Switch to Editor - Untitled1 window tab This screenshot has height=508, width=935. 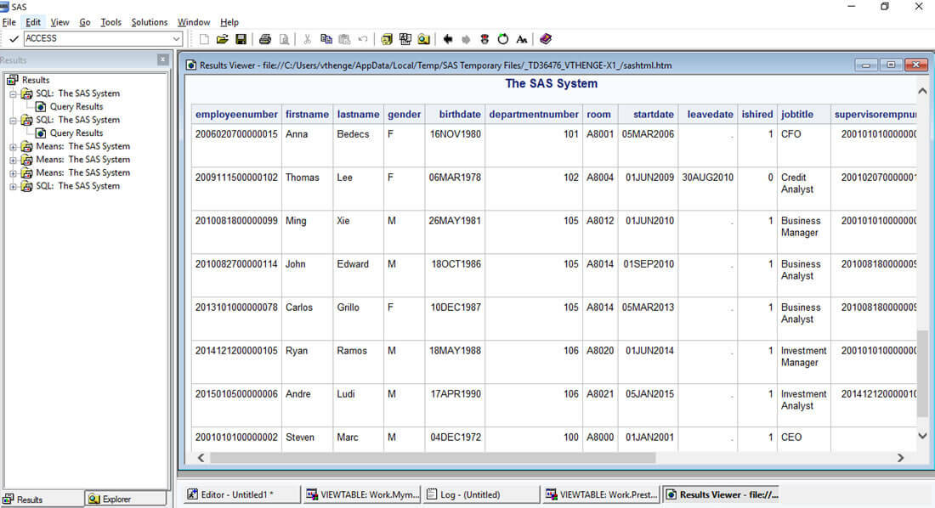point(242,494)
